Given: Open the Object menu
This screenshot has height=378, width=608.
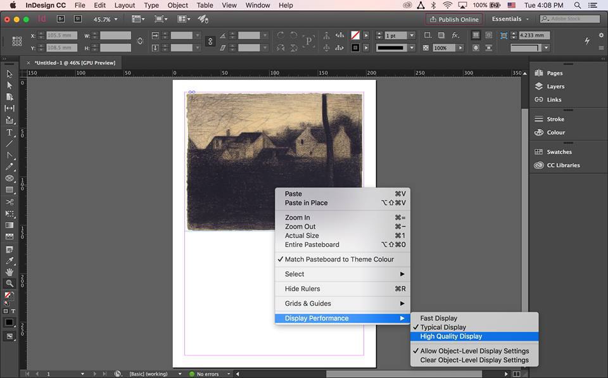Looking at the screenshot, I should coord(177,6).
